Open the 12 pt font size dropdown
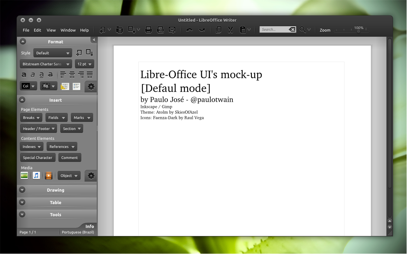407x254 pixels. click(x=84, y=64)
